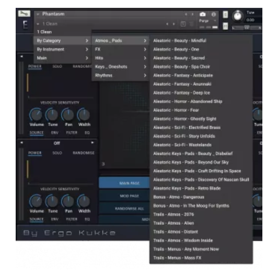Click the Pan knob of the upper layer
Screen dimensions: 277x270
[68, 115]
